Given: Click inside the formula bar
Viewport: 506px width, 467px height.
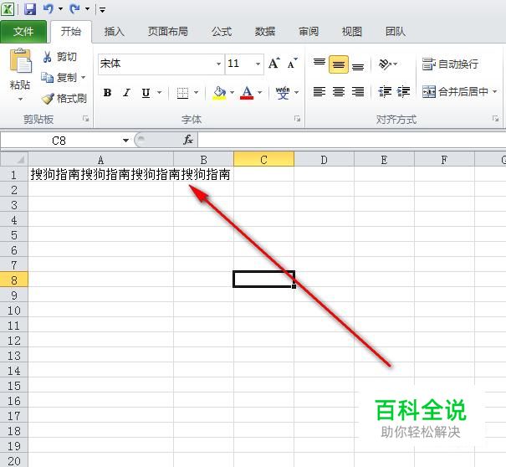Looking at the screenshot, I should click(352, 140).
